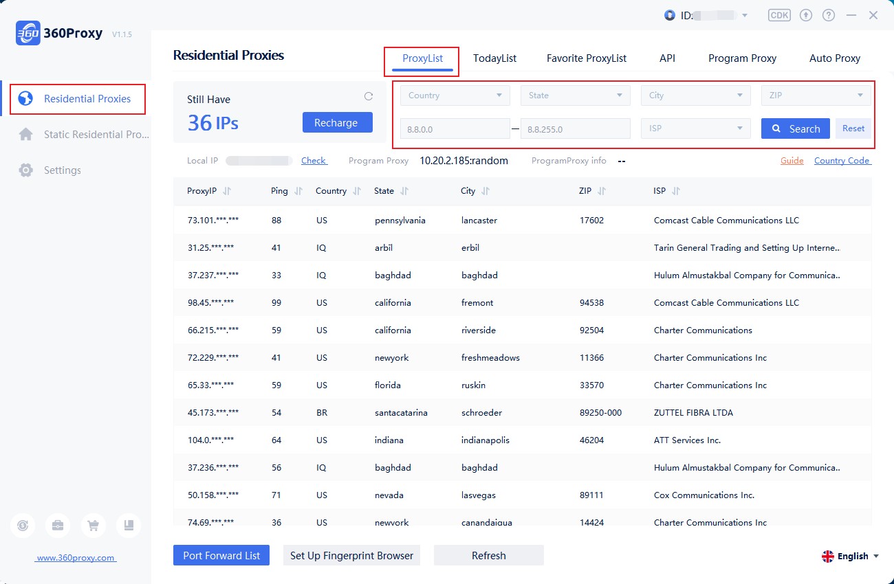Viewport: 894px width, 584px height.
Task: Click the gear icon of Settings
Action: pos(25,170)
